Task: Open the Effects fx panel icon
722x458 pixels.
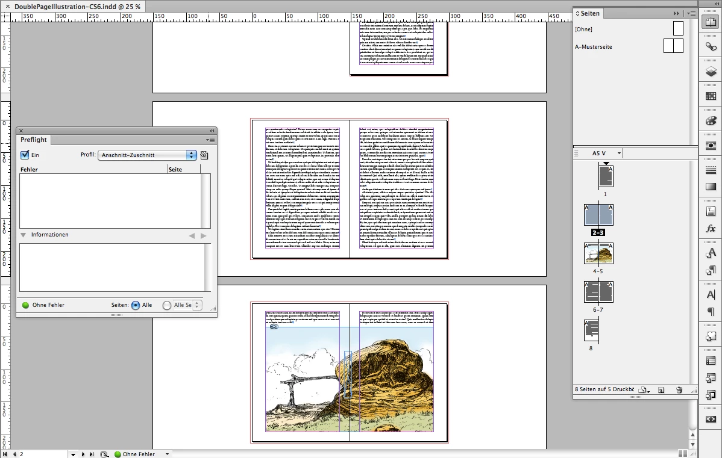Action: [711, 228]
